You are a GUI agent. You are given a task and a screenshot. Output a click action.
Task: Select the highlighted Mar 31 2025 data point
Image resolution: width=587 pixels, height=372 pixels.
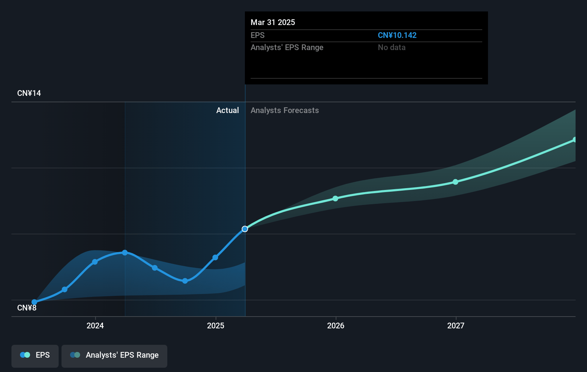point(245,229)
